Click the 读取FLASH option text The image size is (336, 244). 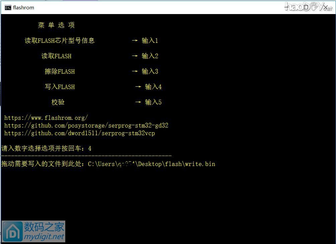[x=56, y=56]
